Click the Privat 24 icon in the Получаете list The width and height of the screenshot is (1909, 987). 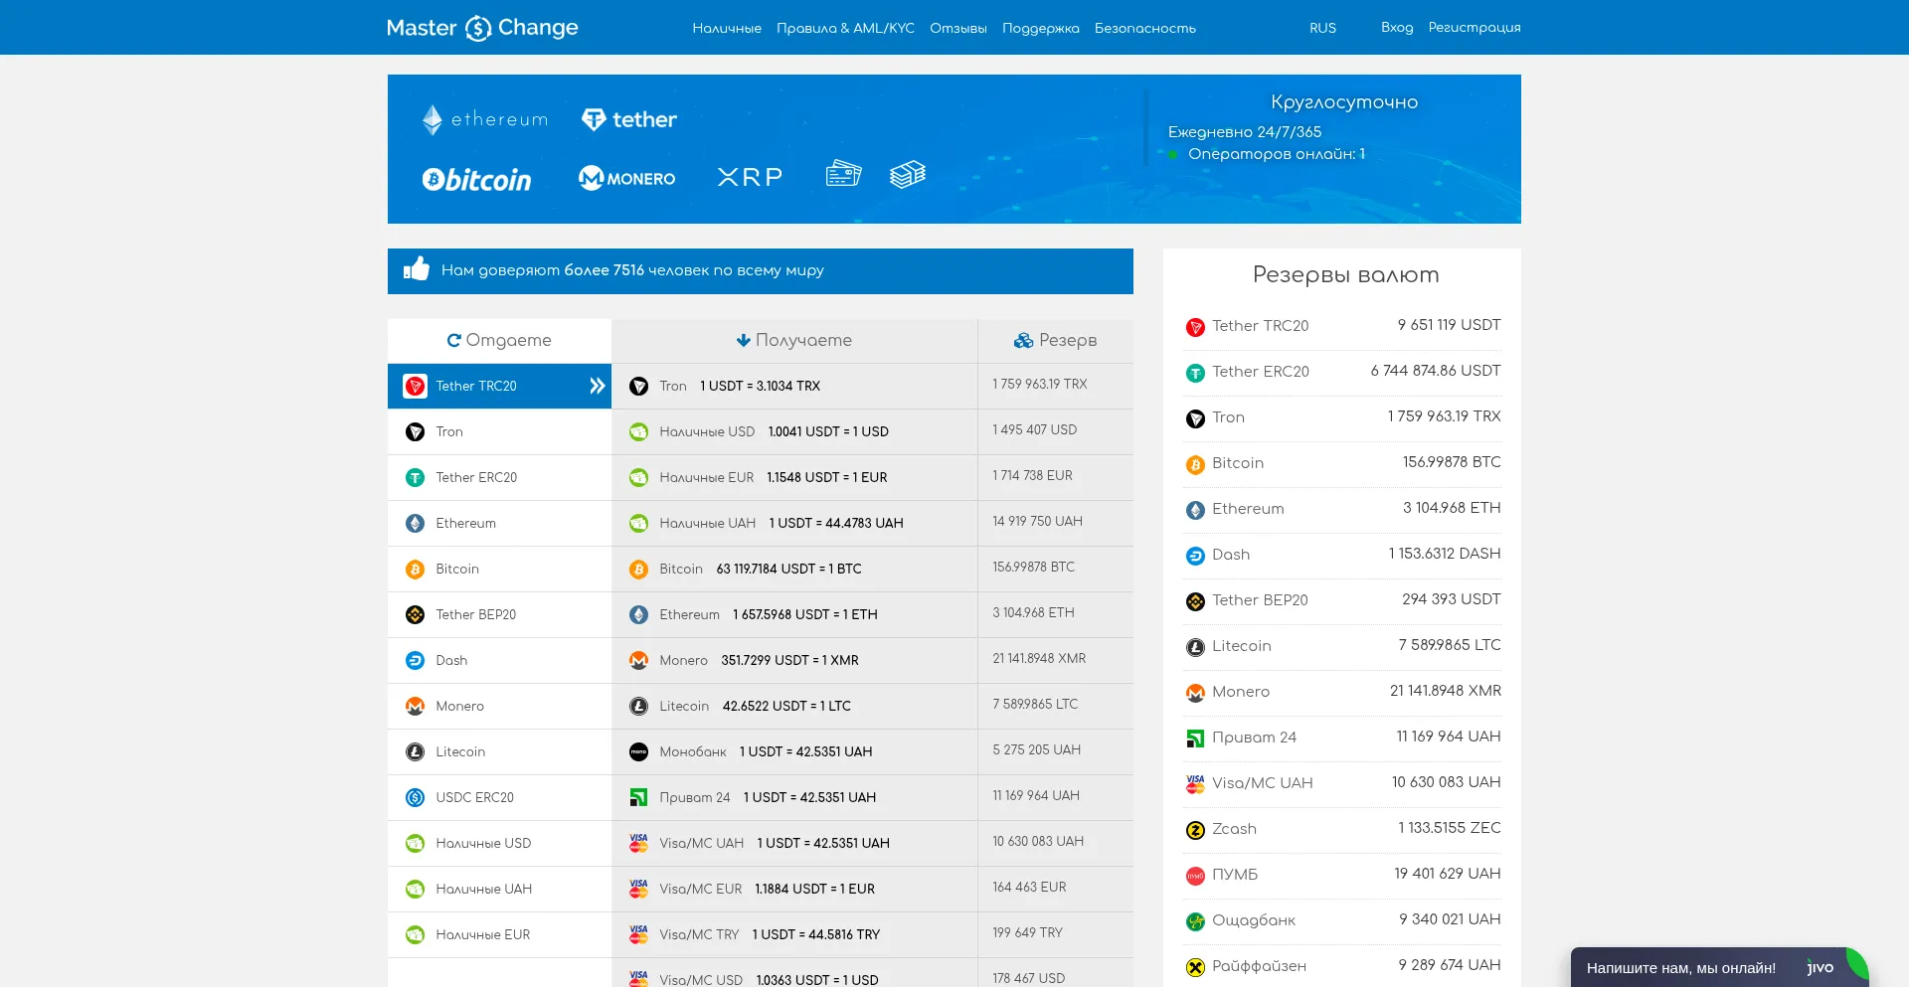click(638, 798)
